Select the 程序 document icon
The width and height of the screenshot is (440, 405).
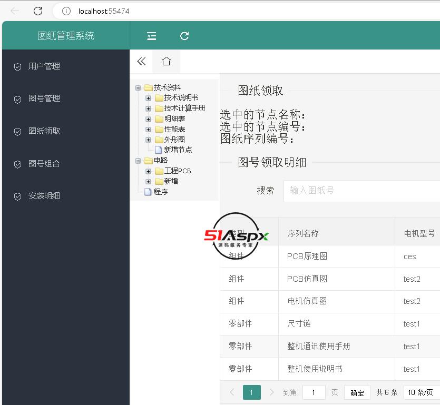click(148, 192)
